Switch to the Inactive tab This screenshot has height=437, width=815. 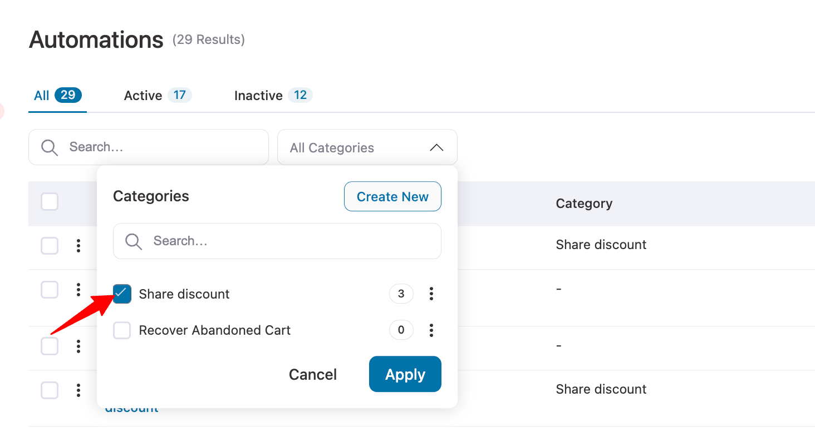tap(273, 96)
